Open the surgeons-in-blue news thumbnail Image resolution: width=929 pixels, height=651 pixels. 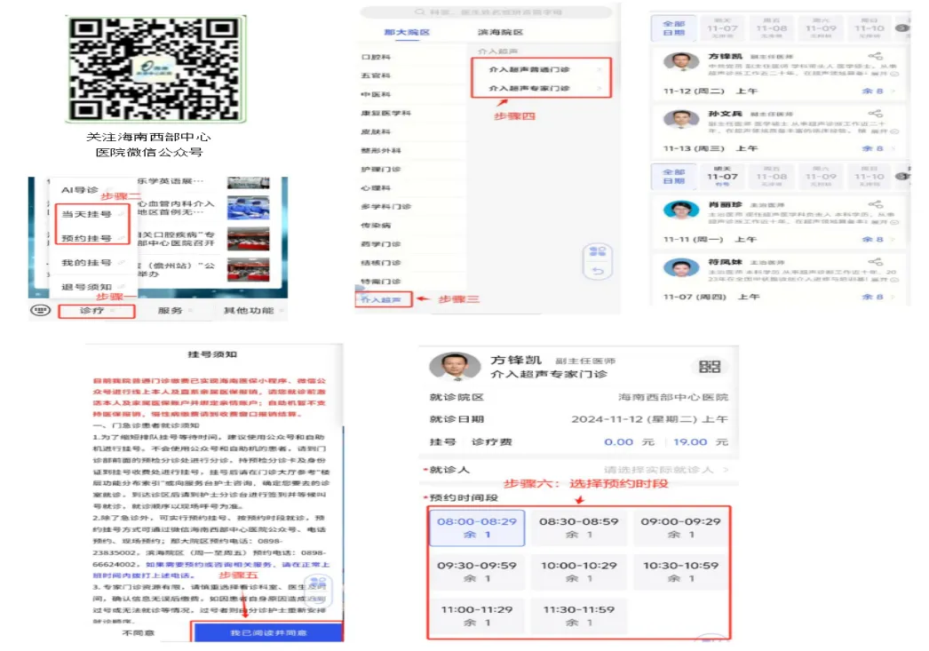[x=249, y=208]
